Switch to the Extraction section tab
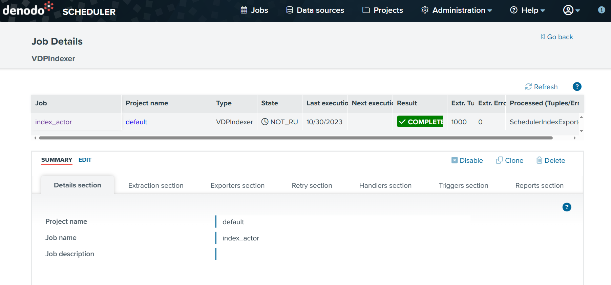 [x=156, y=185]
